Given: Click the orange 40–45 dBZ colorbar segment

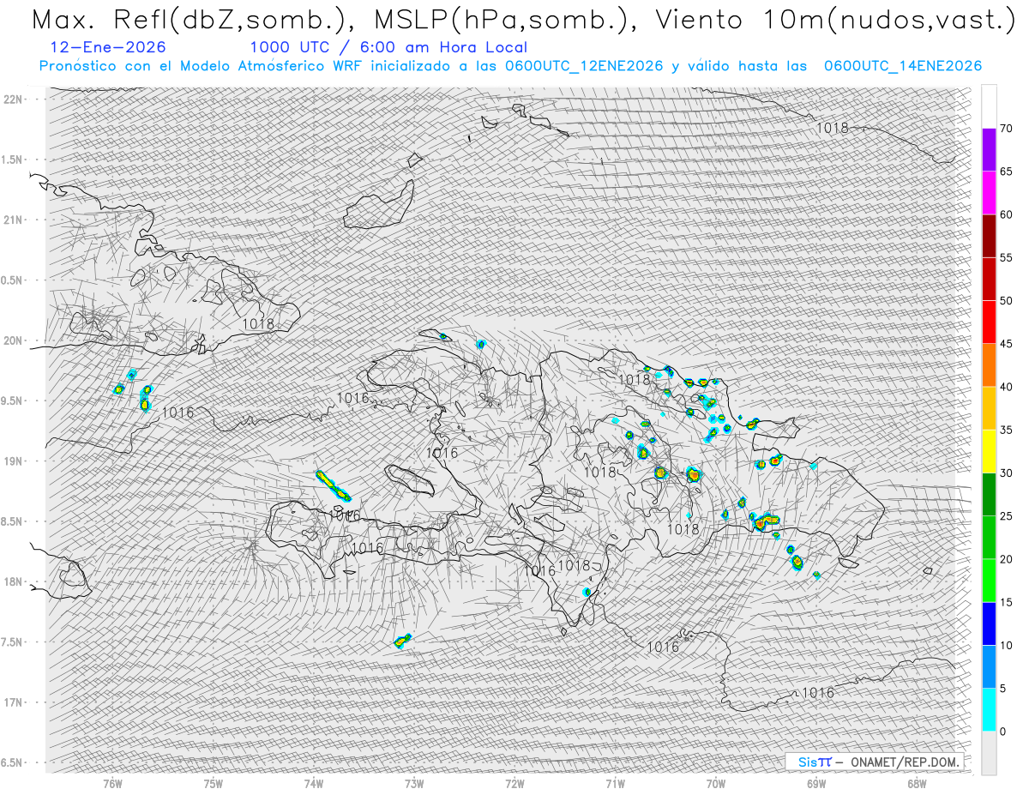Looking at the screenshot, I should (989, 365).
